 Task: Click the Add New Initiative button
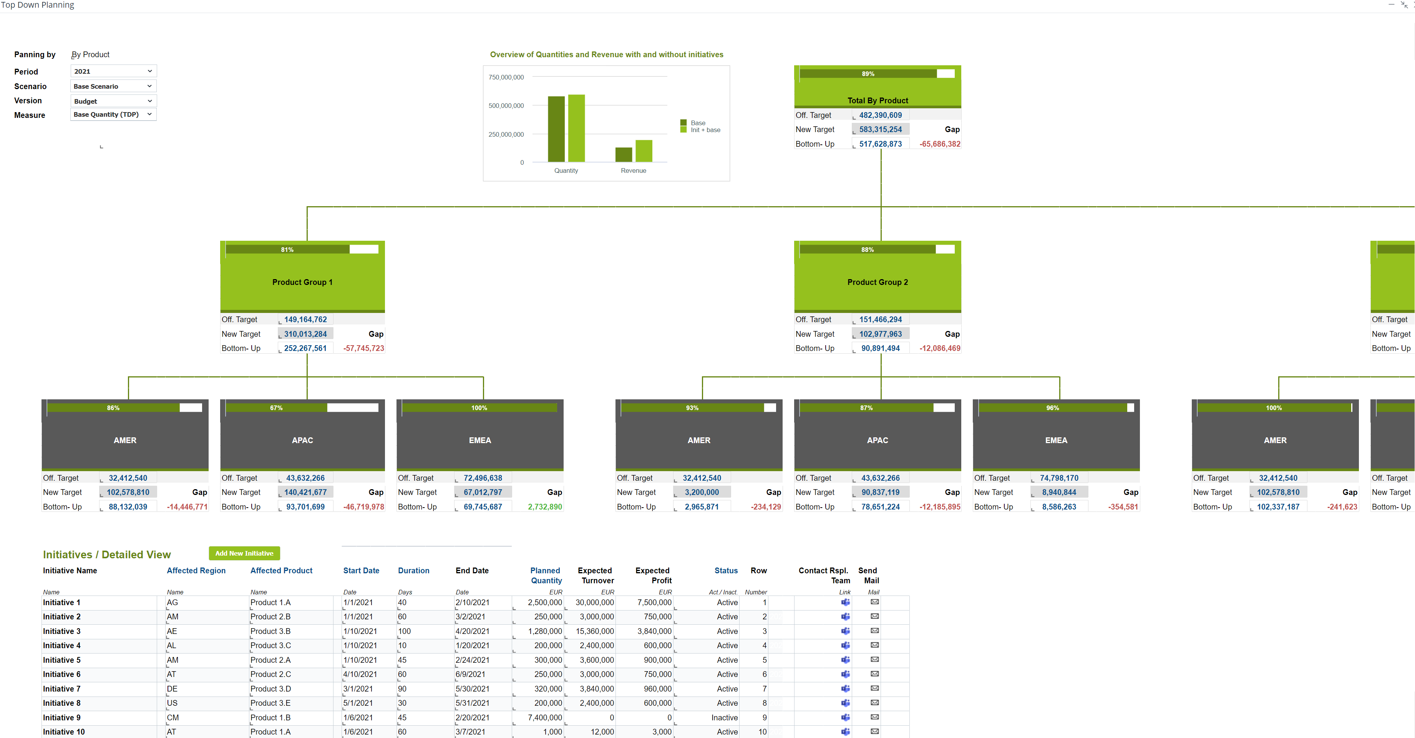coord(244,553)
